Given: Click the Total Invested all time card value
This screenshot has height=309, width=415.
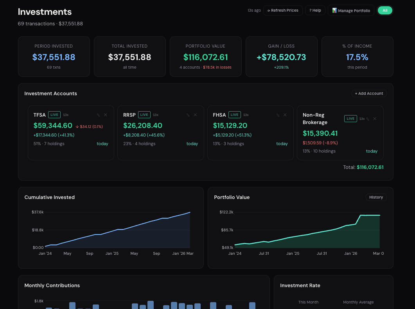Looking at the screenshot, I should point(129,57).
